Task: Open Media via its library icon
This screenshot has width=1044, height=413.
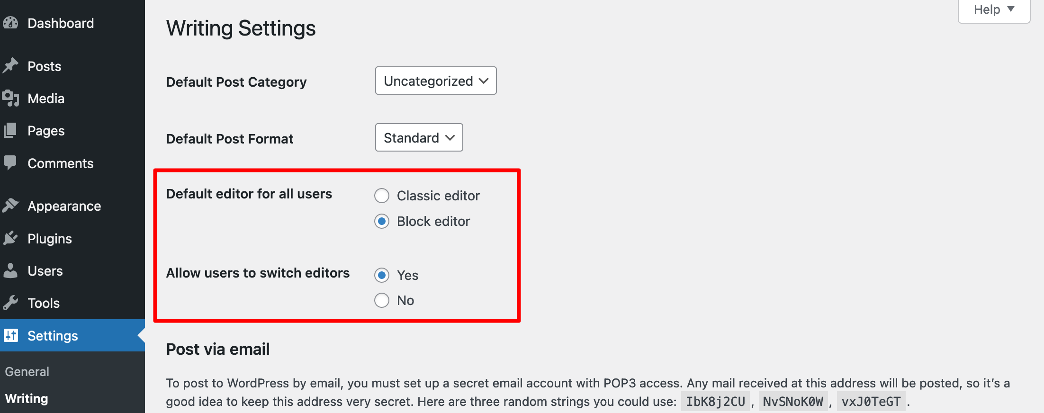Action: [x=11, y=98]
